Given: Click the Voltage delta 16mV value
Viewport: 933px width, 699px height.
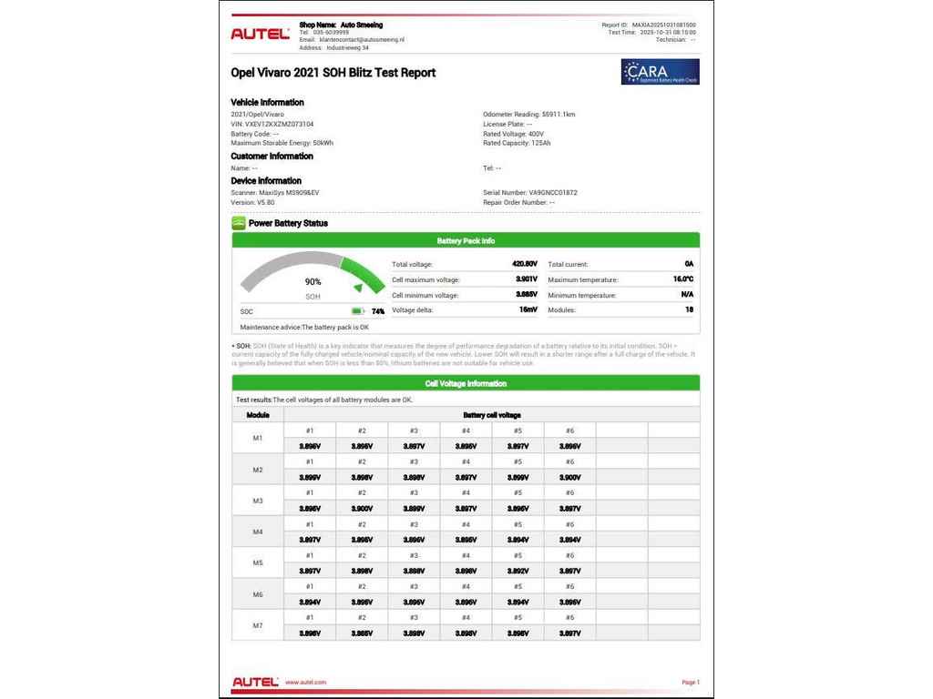Looking at the screenshot, I should tap(528, 310).
